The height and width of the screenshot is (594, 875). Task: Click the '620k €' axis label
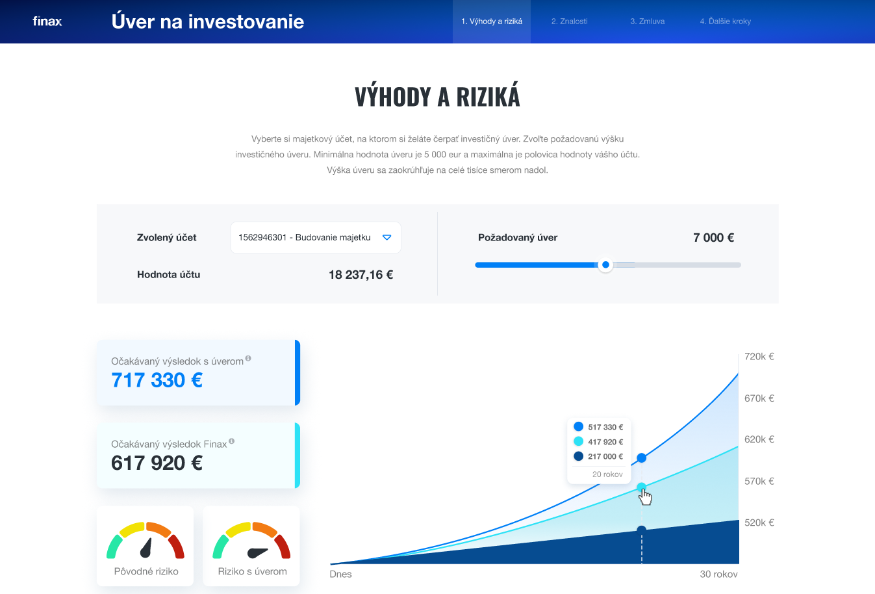coord(759,439)
